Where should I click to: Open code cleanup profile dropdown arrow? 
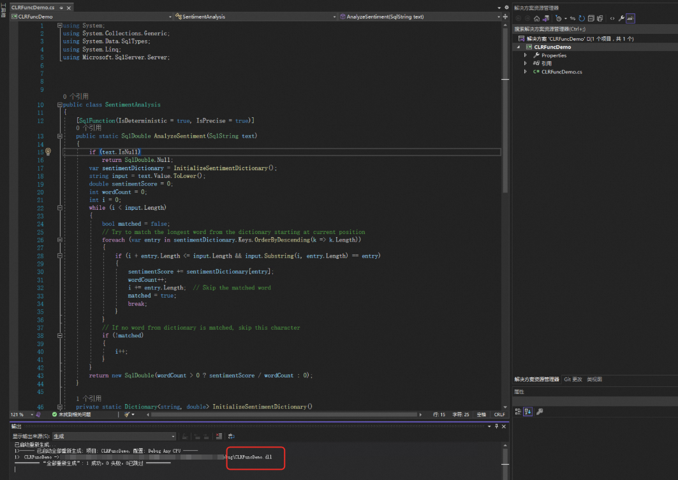pos(133,414)
